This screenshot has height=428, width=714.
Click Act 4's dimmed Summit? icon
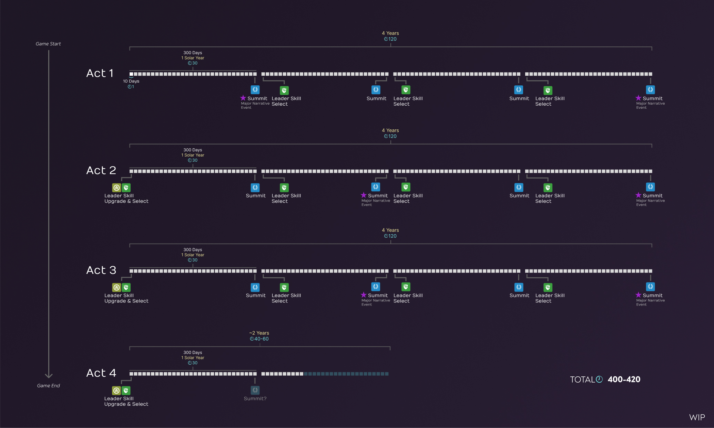click(255, 390)
